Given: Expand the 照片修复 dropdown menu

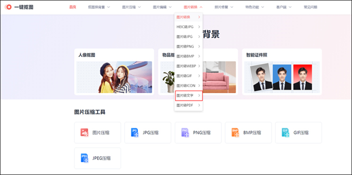Looking at the screenshot, I should [224, 7].
